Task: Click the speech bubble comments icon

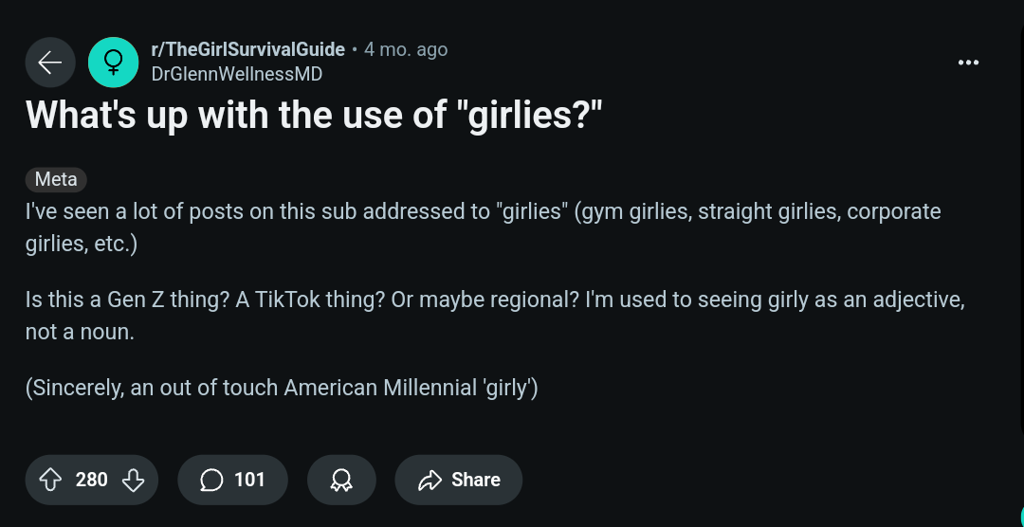Action: pyautogui.click(x=211, y=480)
